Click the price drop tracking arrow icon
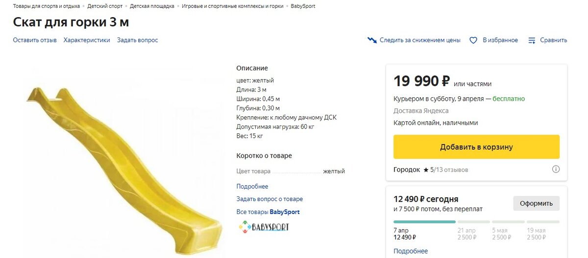This screenshot has width=588, height=258. 372,40
